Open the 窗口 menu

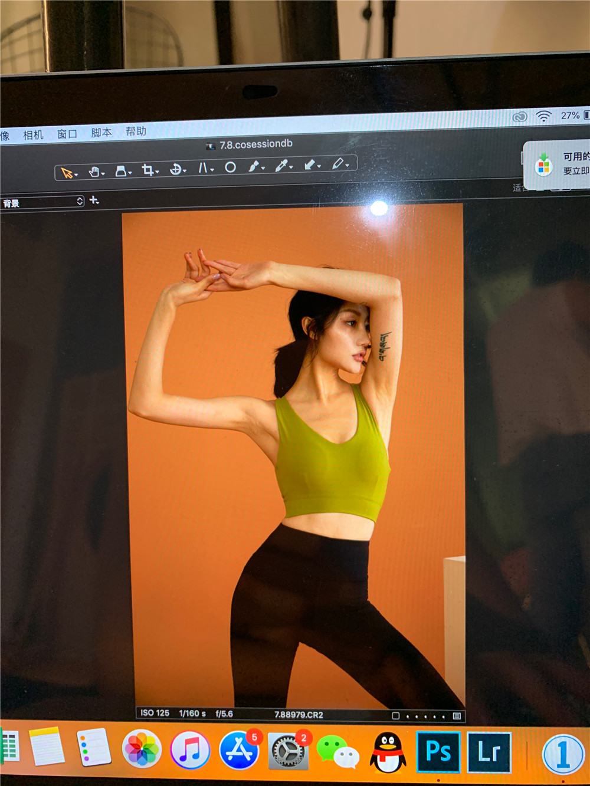click(x=67, y=134)
